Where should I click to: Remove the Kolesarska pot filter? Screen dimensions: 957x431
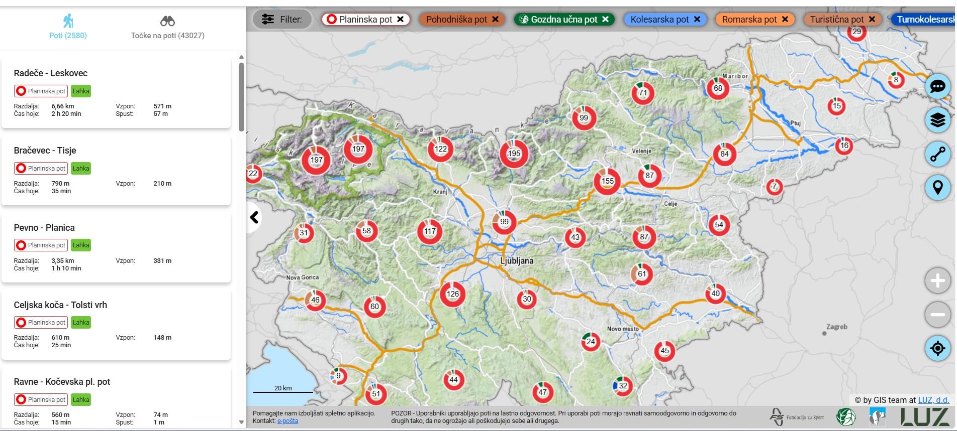(x=697, y=20)
